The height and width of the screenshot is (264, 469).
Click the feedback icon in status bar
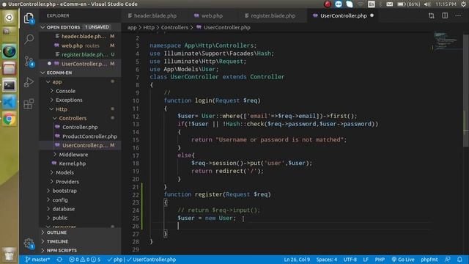[448, 260]
